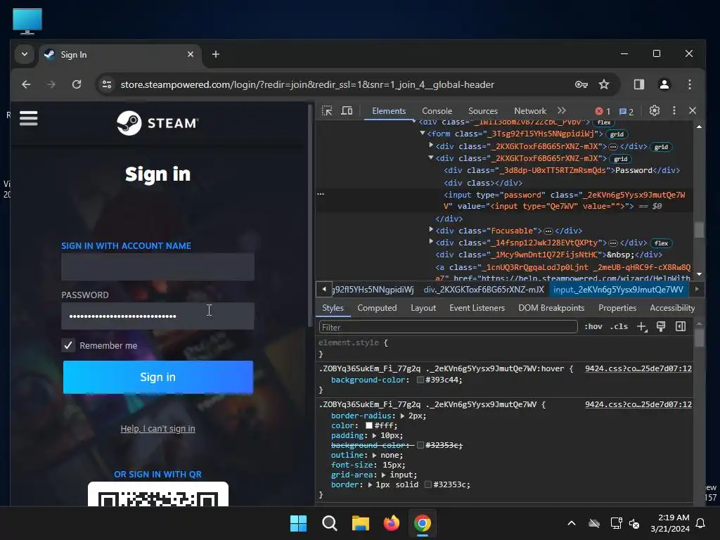Switch to the Elements tab
Image resolution: width=720 pixels, height=540 pixels.
point(388,111)
